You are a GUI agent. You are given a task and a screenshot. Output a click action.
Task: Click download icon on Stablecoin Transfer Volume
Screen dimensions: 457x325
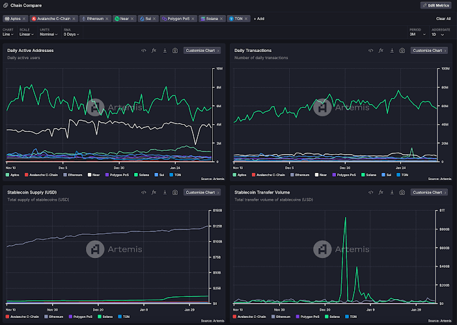[392, 192]
